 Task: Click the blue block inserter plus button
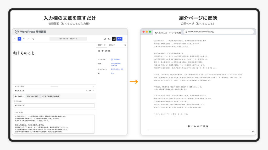pos(19,39)
